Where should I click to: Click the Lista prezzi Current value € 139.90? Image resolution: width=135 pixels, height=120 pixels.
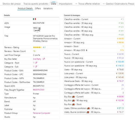[120, 73]
